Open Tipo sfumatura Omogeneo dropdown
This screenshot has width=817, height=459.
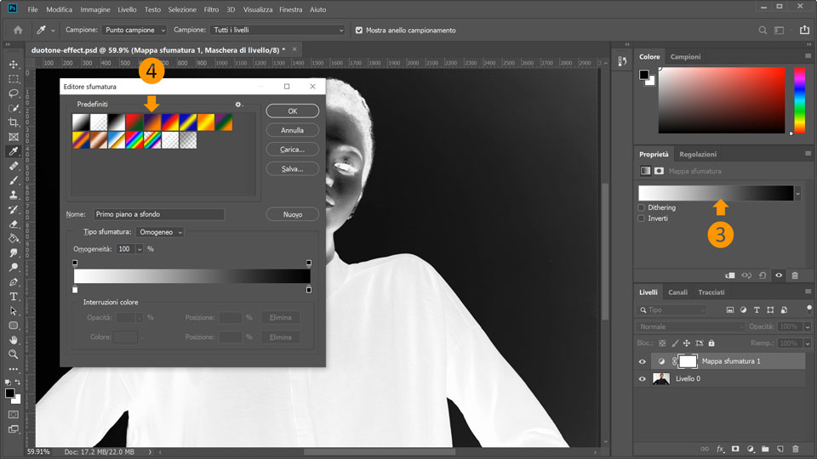[159, 232]
